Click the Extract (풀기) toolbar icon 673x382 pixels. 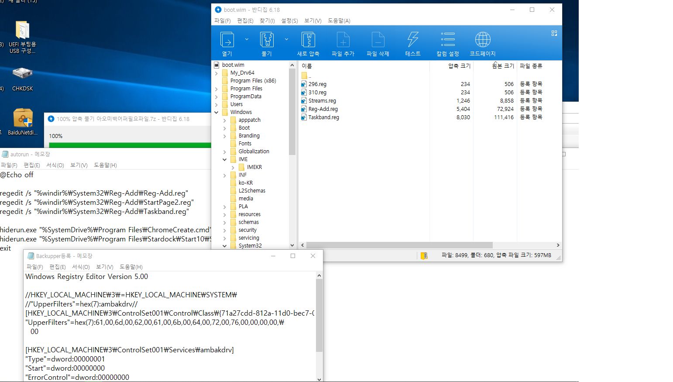[267, 40]
